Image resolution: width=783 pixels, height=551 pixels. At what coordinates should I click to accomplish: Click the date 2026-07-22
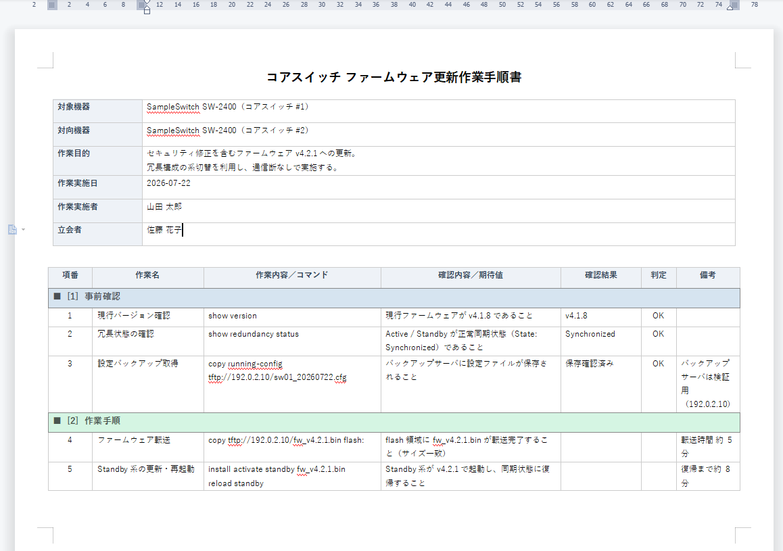coord(168,183)
